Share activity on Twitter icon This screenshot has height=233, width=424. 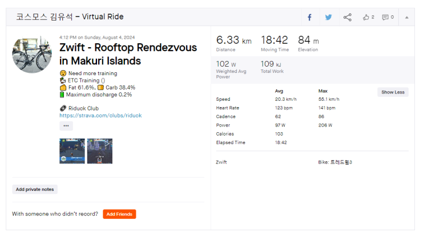tap(328, 17)
